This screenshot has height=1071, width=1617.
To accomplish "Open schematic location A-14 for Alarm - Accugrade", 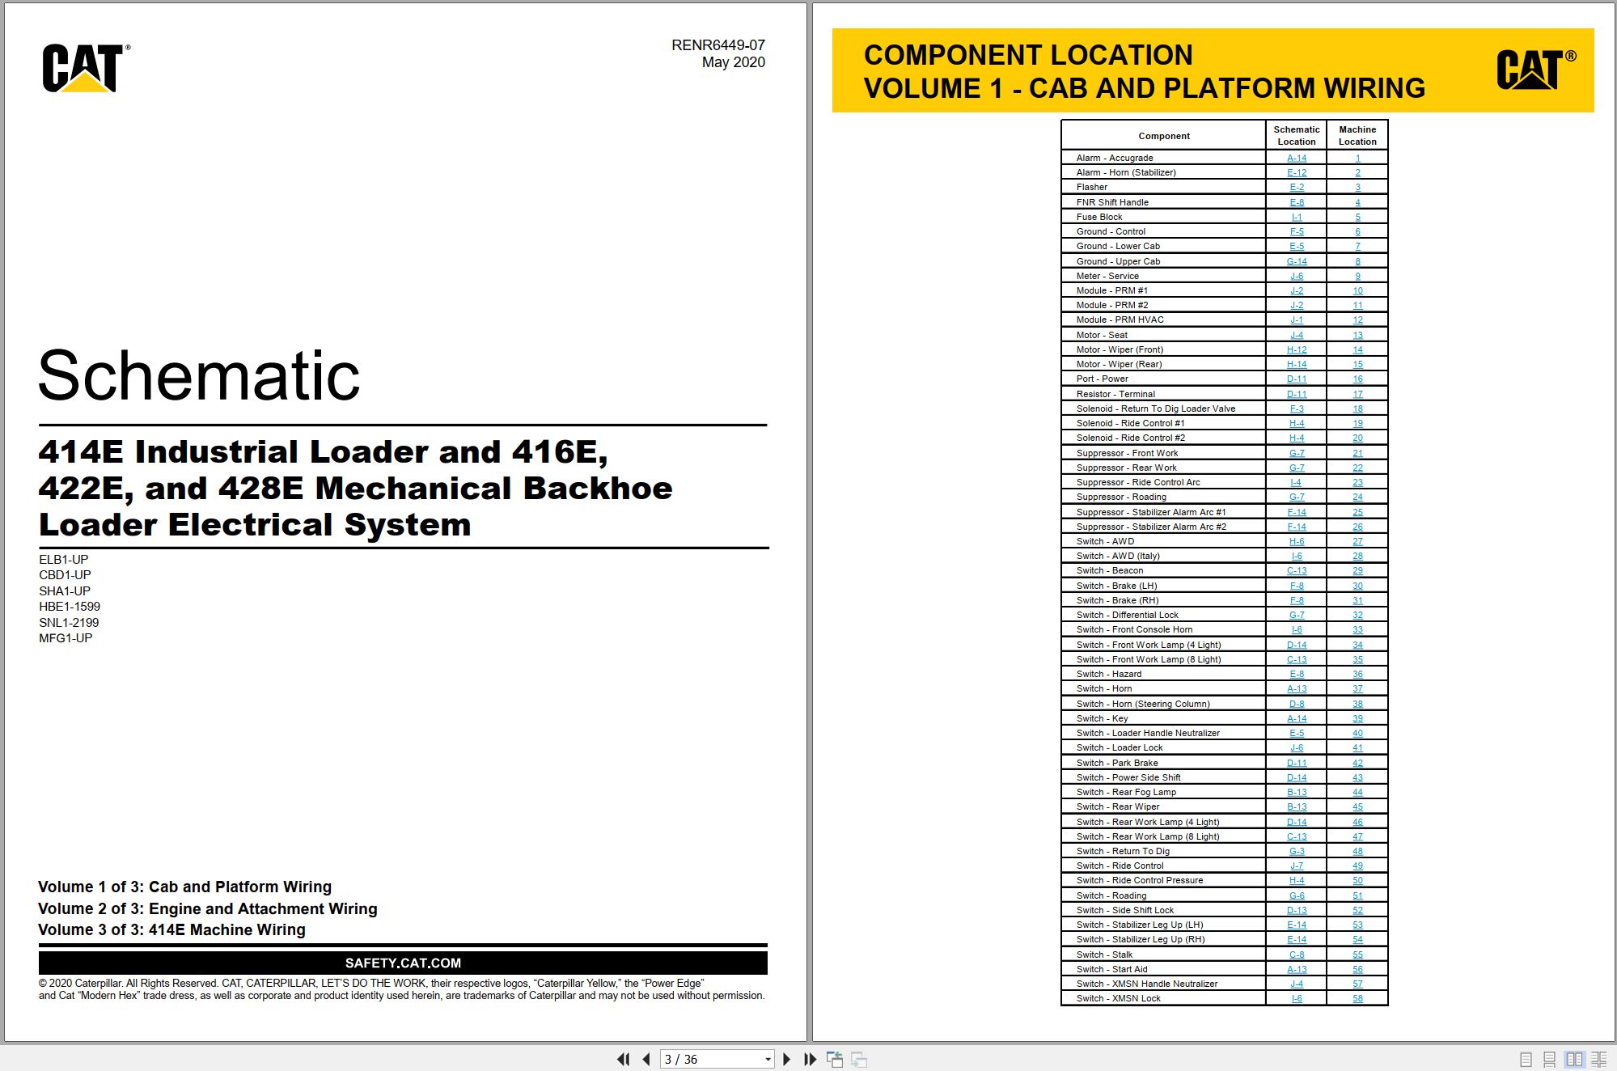I will tap(1297, 158).
